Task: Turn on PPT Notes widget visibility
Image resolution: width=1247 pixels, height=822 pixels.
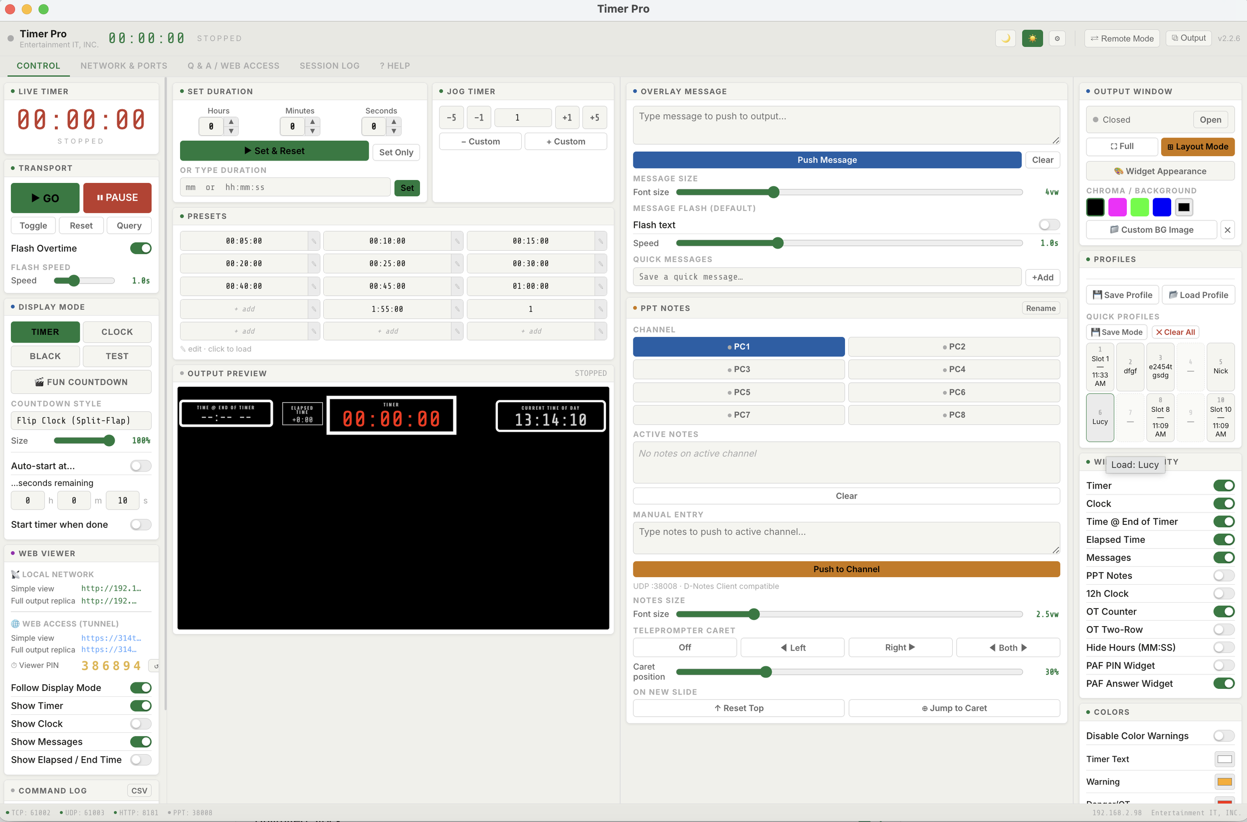Action: (1223, 576)
